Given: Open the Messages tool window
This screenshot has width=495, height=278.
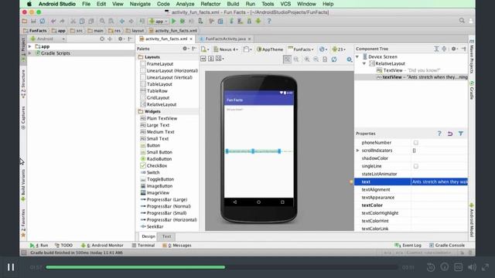Looking at the screenshot, I should click(x=177, y=246).
